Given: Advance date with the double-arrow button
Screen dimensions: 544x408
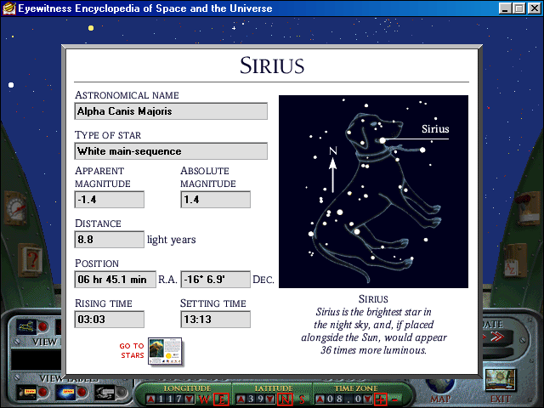Looking at the screenshot, I should (497, 337).
